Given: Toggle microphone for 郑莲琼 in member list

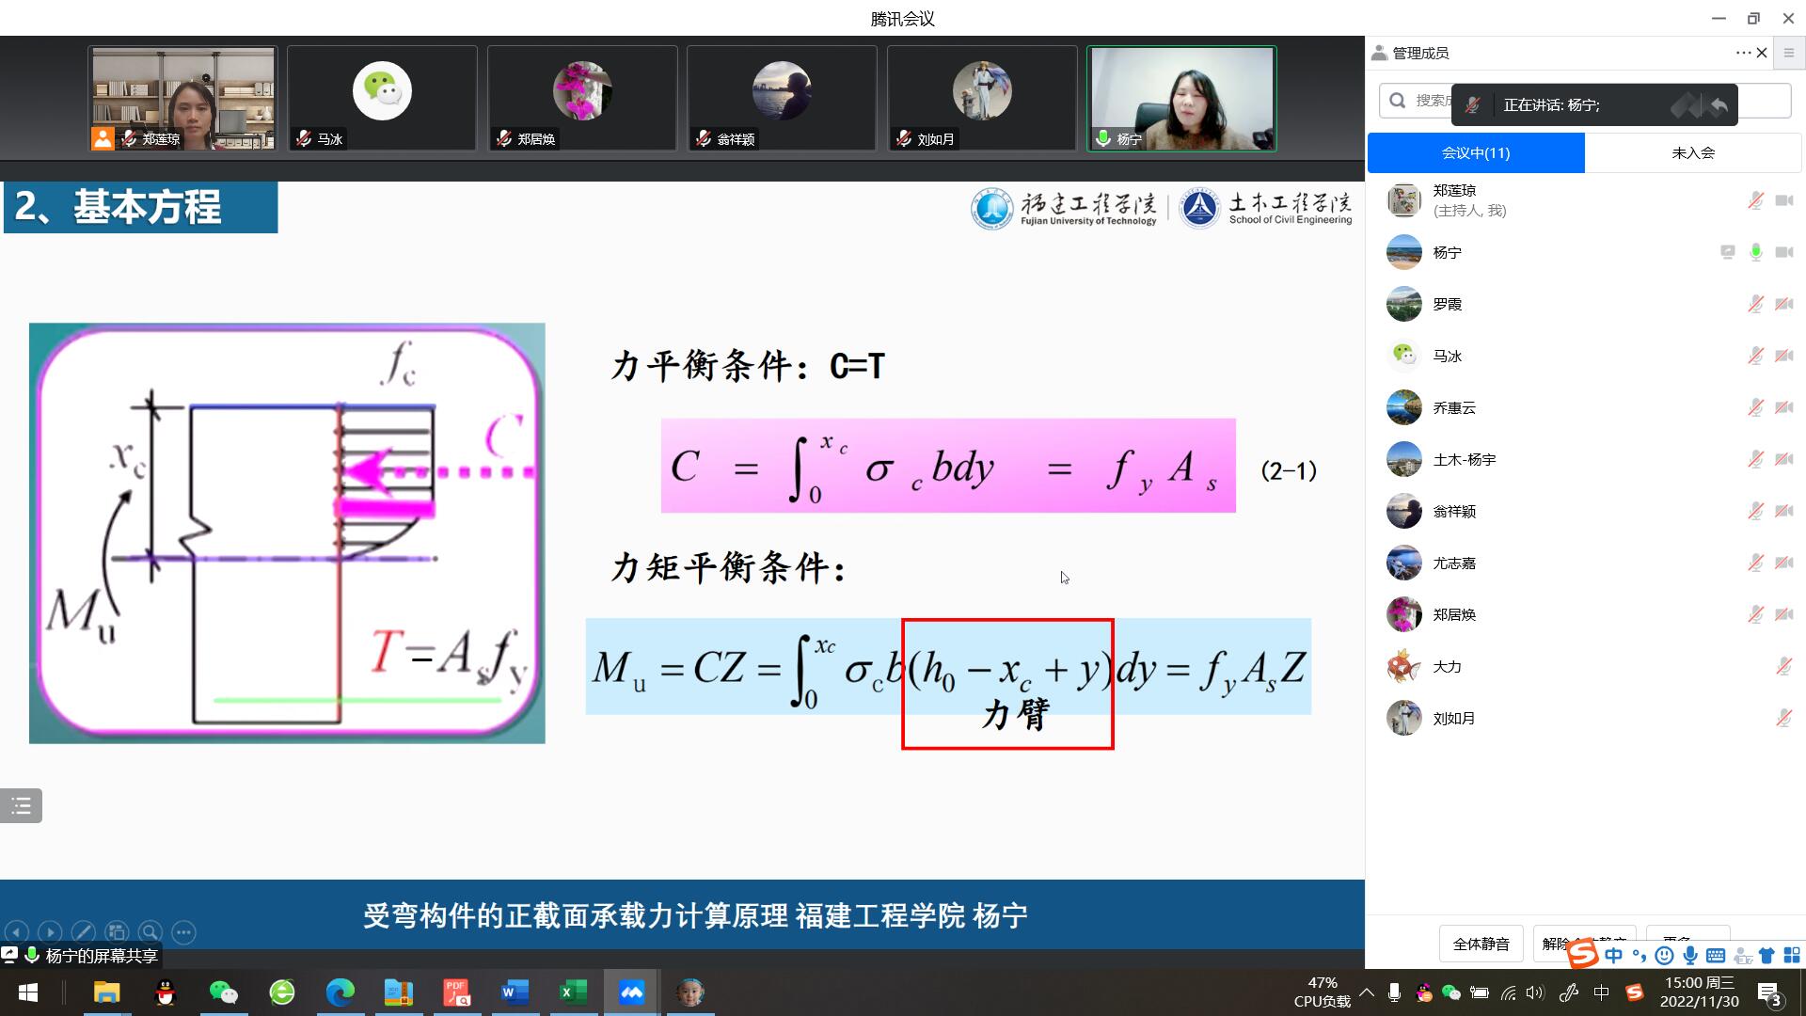Looking at the screenshot, I should pos(1755,200).
